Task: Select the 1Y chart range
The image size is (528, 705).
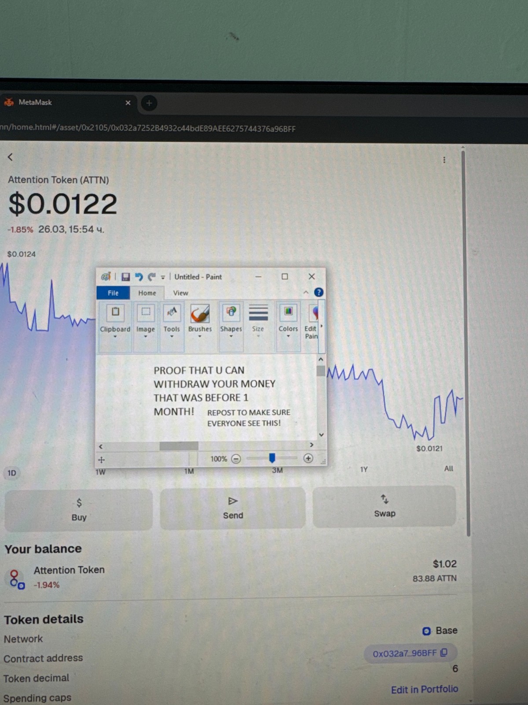Action: 364,470
